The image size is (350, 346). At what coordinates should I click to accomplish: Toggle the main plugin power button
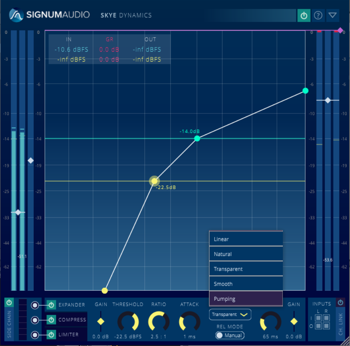tap(304, 15)
